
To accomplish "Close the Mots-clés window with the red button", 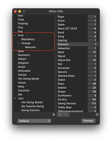I will point(15,11).
